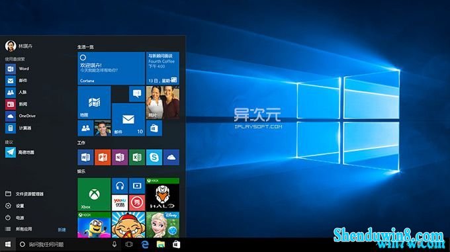
Task: Open the laughing cartoon character game tile
Action: coord(128,225)
